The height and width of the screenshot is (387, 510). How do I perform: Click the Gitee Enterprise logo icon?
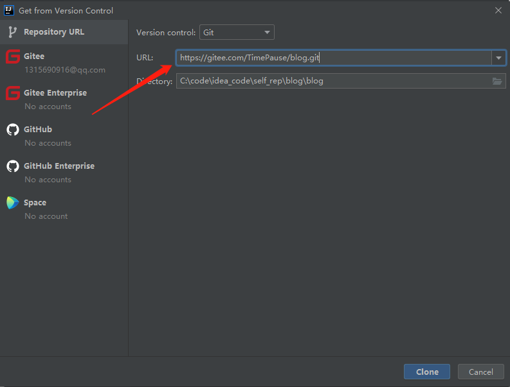pyautogui.click(x=13, y=93)
